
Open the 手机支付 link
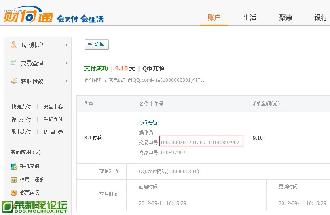[53, 119]
